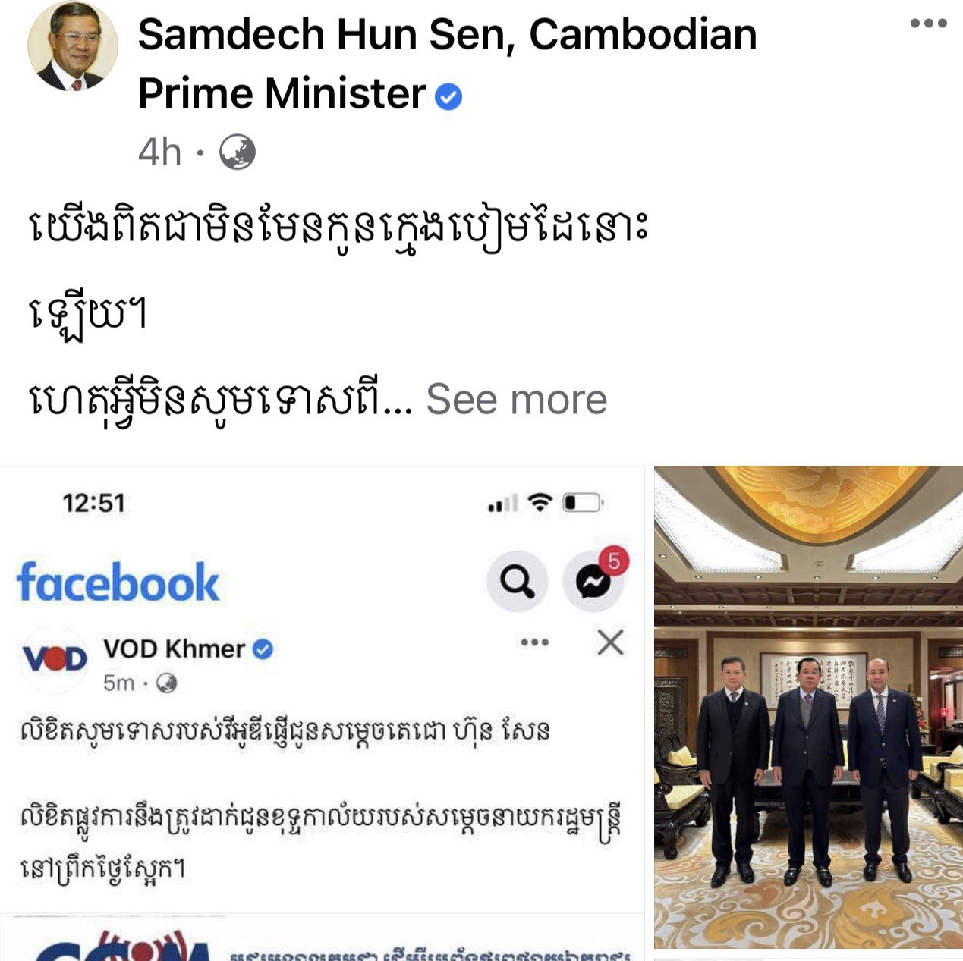
Task: Click the battery icon in screenshot status bar
Action: (582, 503)
